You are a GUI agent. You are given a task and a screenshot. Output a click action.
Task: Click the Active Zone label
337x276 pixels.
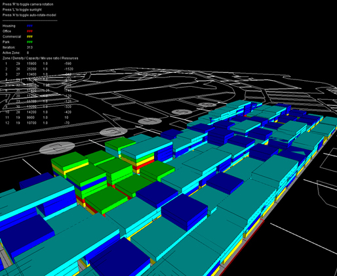click(x=11, y=53)
